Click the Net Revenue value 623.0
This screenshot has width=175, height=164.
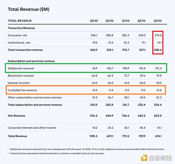pos(158,116)
